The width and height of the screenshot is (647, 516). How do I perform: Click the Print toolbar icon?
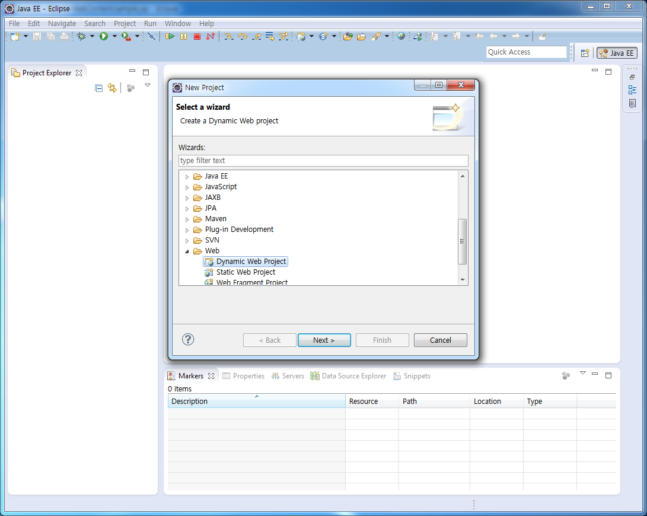[63, 36]
